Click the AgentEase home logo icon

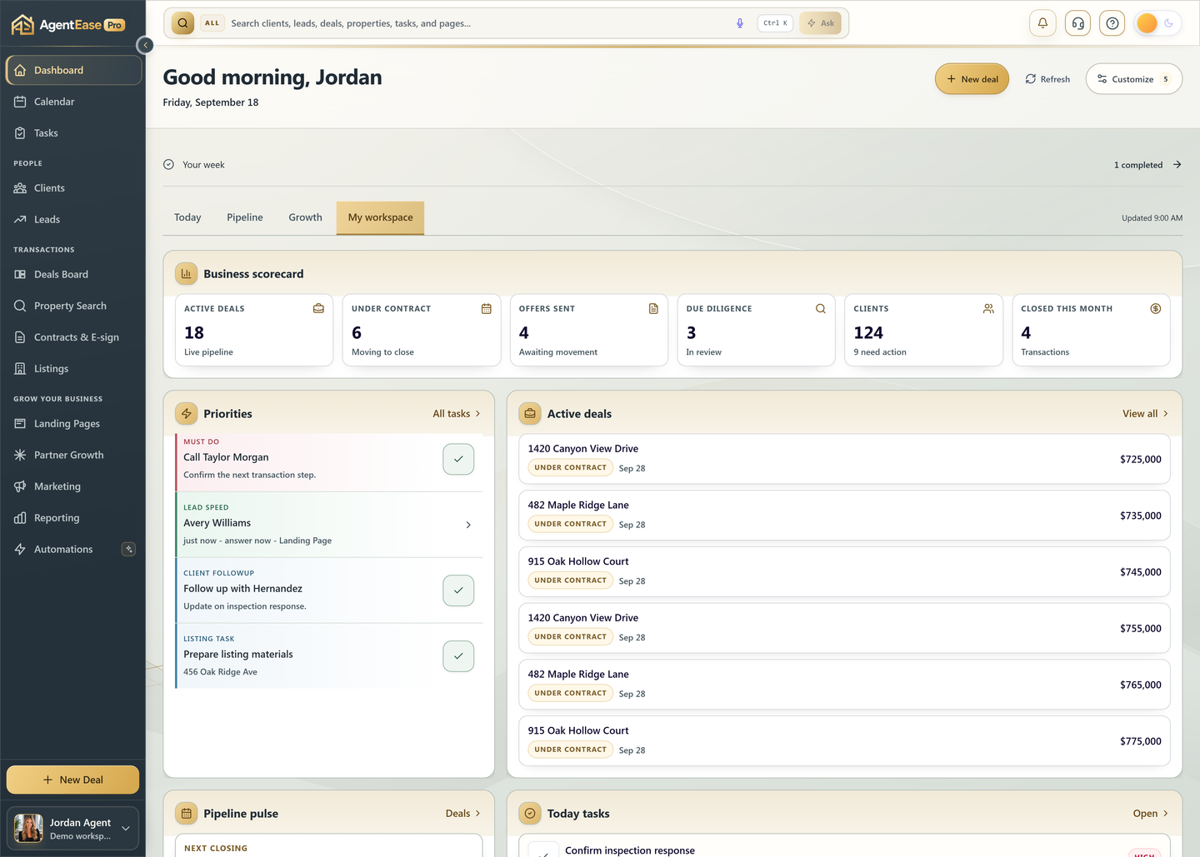click(x=22, y=24)
